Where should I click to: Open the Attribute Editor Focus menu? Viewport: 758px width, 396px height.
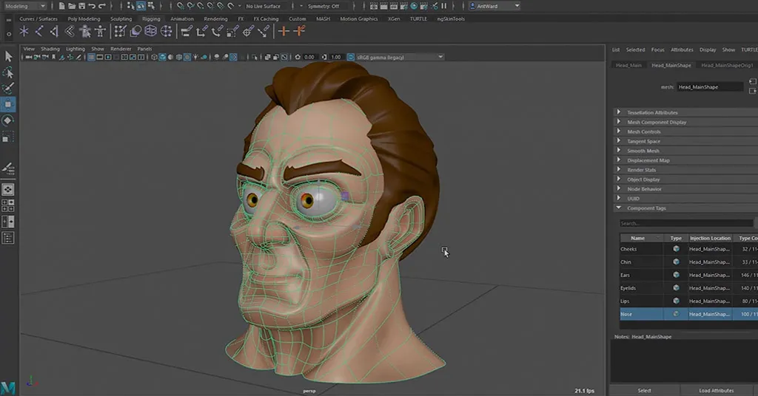click(x=657, y=49)
